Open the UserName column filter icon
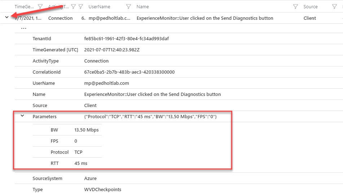 129,6
